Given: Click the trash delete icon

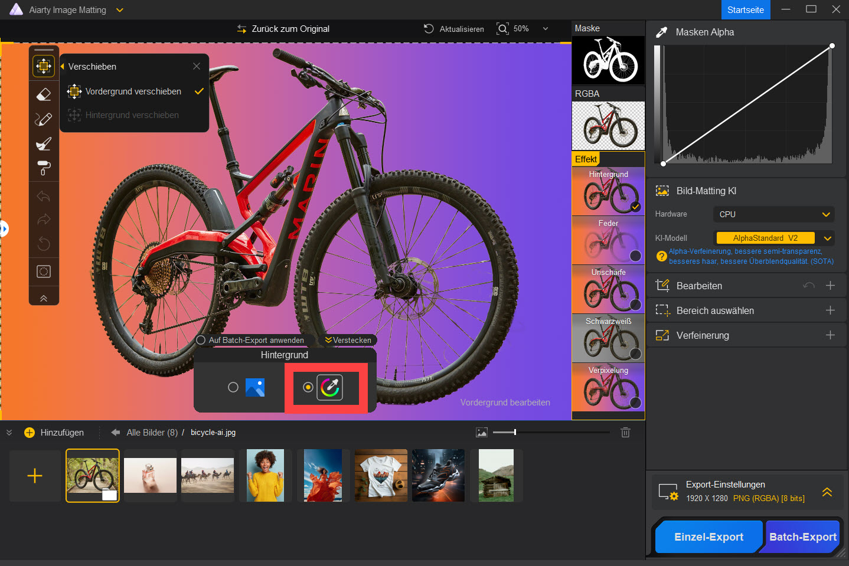Looking at the screenshot, I should tap(626, 433).
